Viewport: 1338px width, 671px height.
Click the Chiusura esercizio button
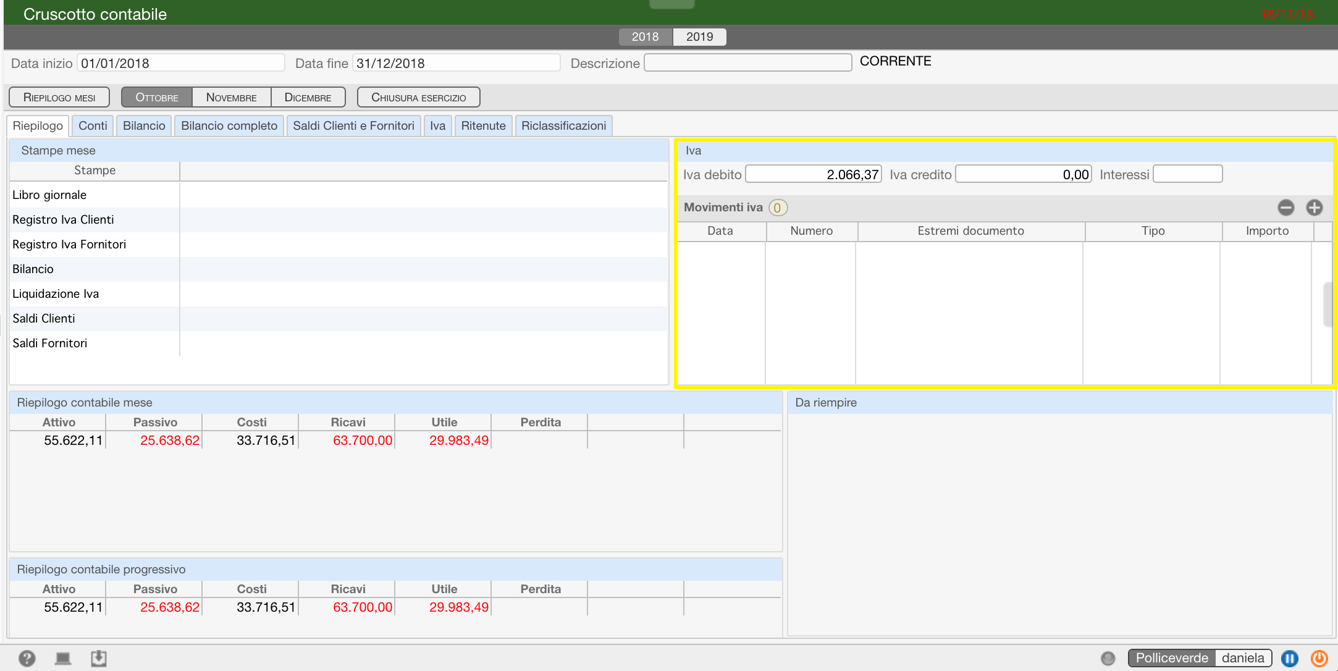[419, 98]
